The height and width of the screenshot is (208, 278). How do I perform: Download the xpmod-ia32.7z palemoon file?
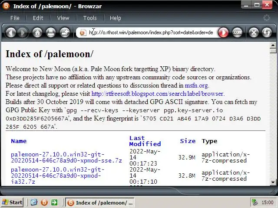57,175
